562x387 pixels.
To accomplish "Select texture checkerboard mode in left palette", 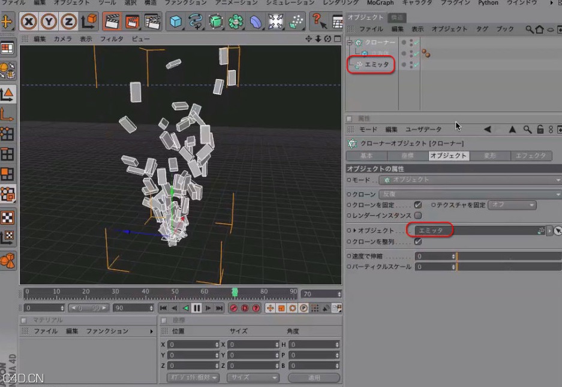I will [x=8, y=217].
